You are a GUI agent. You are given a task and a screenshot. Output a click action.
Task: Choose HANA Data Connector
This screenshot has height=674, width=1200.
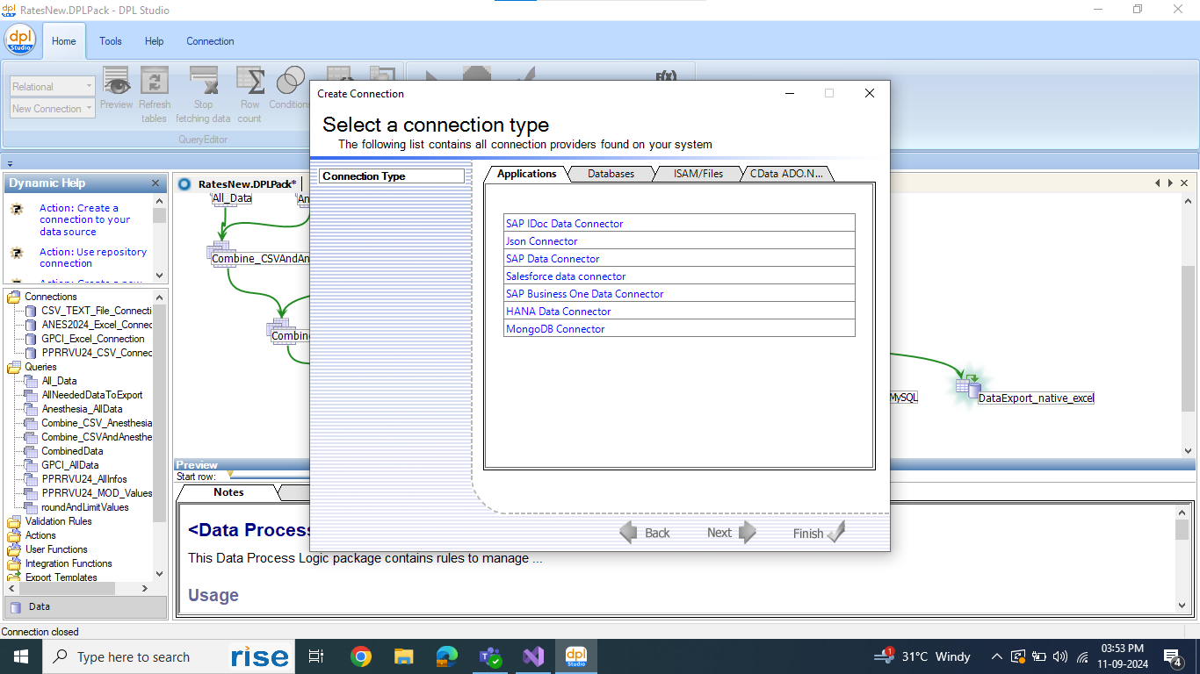point(679,312)
